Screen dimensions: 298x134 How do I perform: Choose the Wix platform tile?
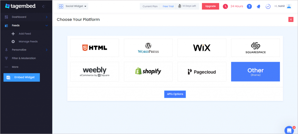click(x=202, y=48)
